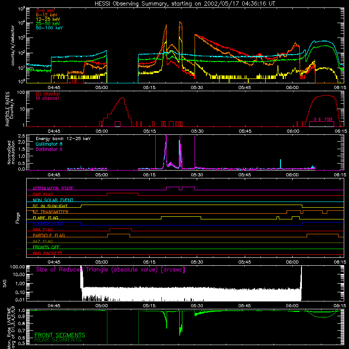Viewport: 349px width, 349px height.
Task: Click the 06:00 tick label under SAS plot
Action: [292, 306]
